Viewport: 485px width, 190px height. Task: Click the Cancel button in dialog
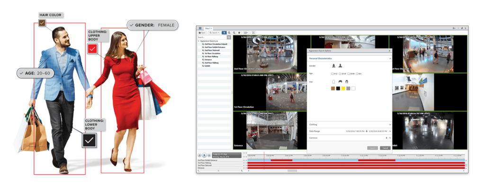point(385,148)
